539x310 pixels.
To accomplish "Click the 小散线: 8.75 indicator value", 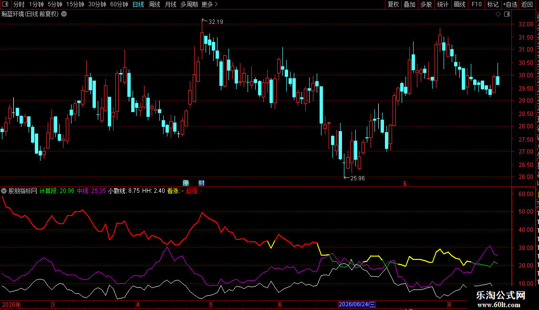I will pos(124,191).
